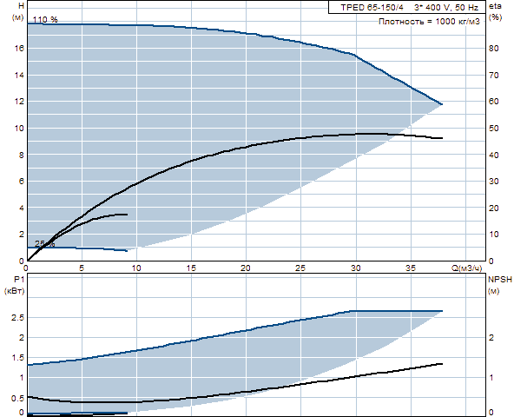The width and height of the screenshot is (514, 417).
Task: Click the 12 tick on H axis
Action: point(19,102)
